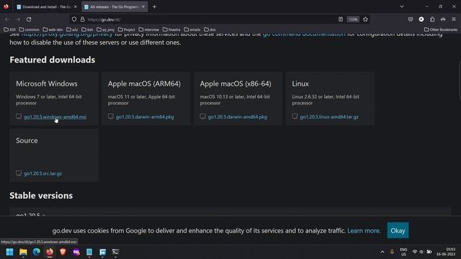Open Learn more link in cookie banner

tap(364, 231)
